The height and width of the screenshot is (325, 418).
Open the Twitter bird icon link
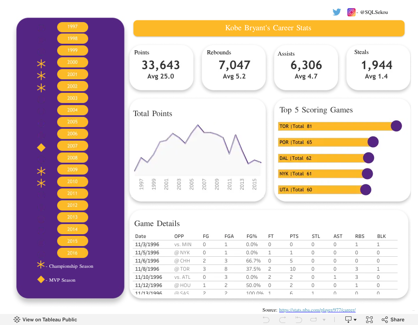tap(337, 12)
